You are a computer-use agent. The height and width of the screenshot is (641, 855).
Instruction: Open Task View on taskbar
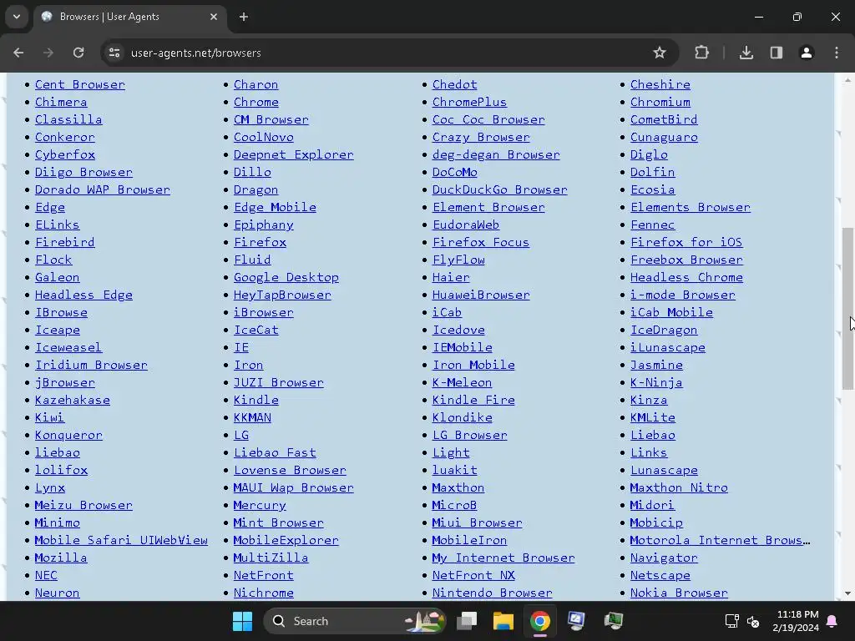pyautogui.click(x=467, y=621)
